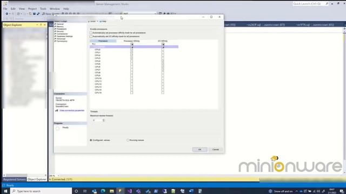Open the Connections page
Screen dimensions: 346x194
tap(62, 33)
